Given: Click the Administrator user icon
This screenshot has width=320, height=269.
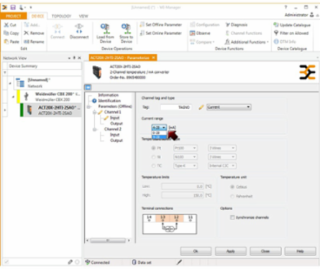Looking at the screenshot, I should click(311, 15).
